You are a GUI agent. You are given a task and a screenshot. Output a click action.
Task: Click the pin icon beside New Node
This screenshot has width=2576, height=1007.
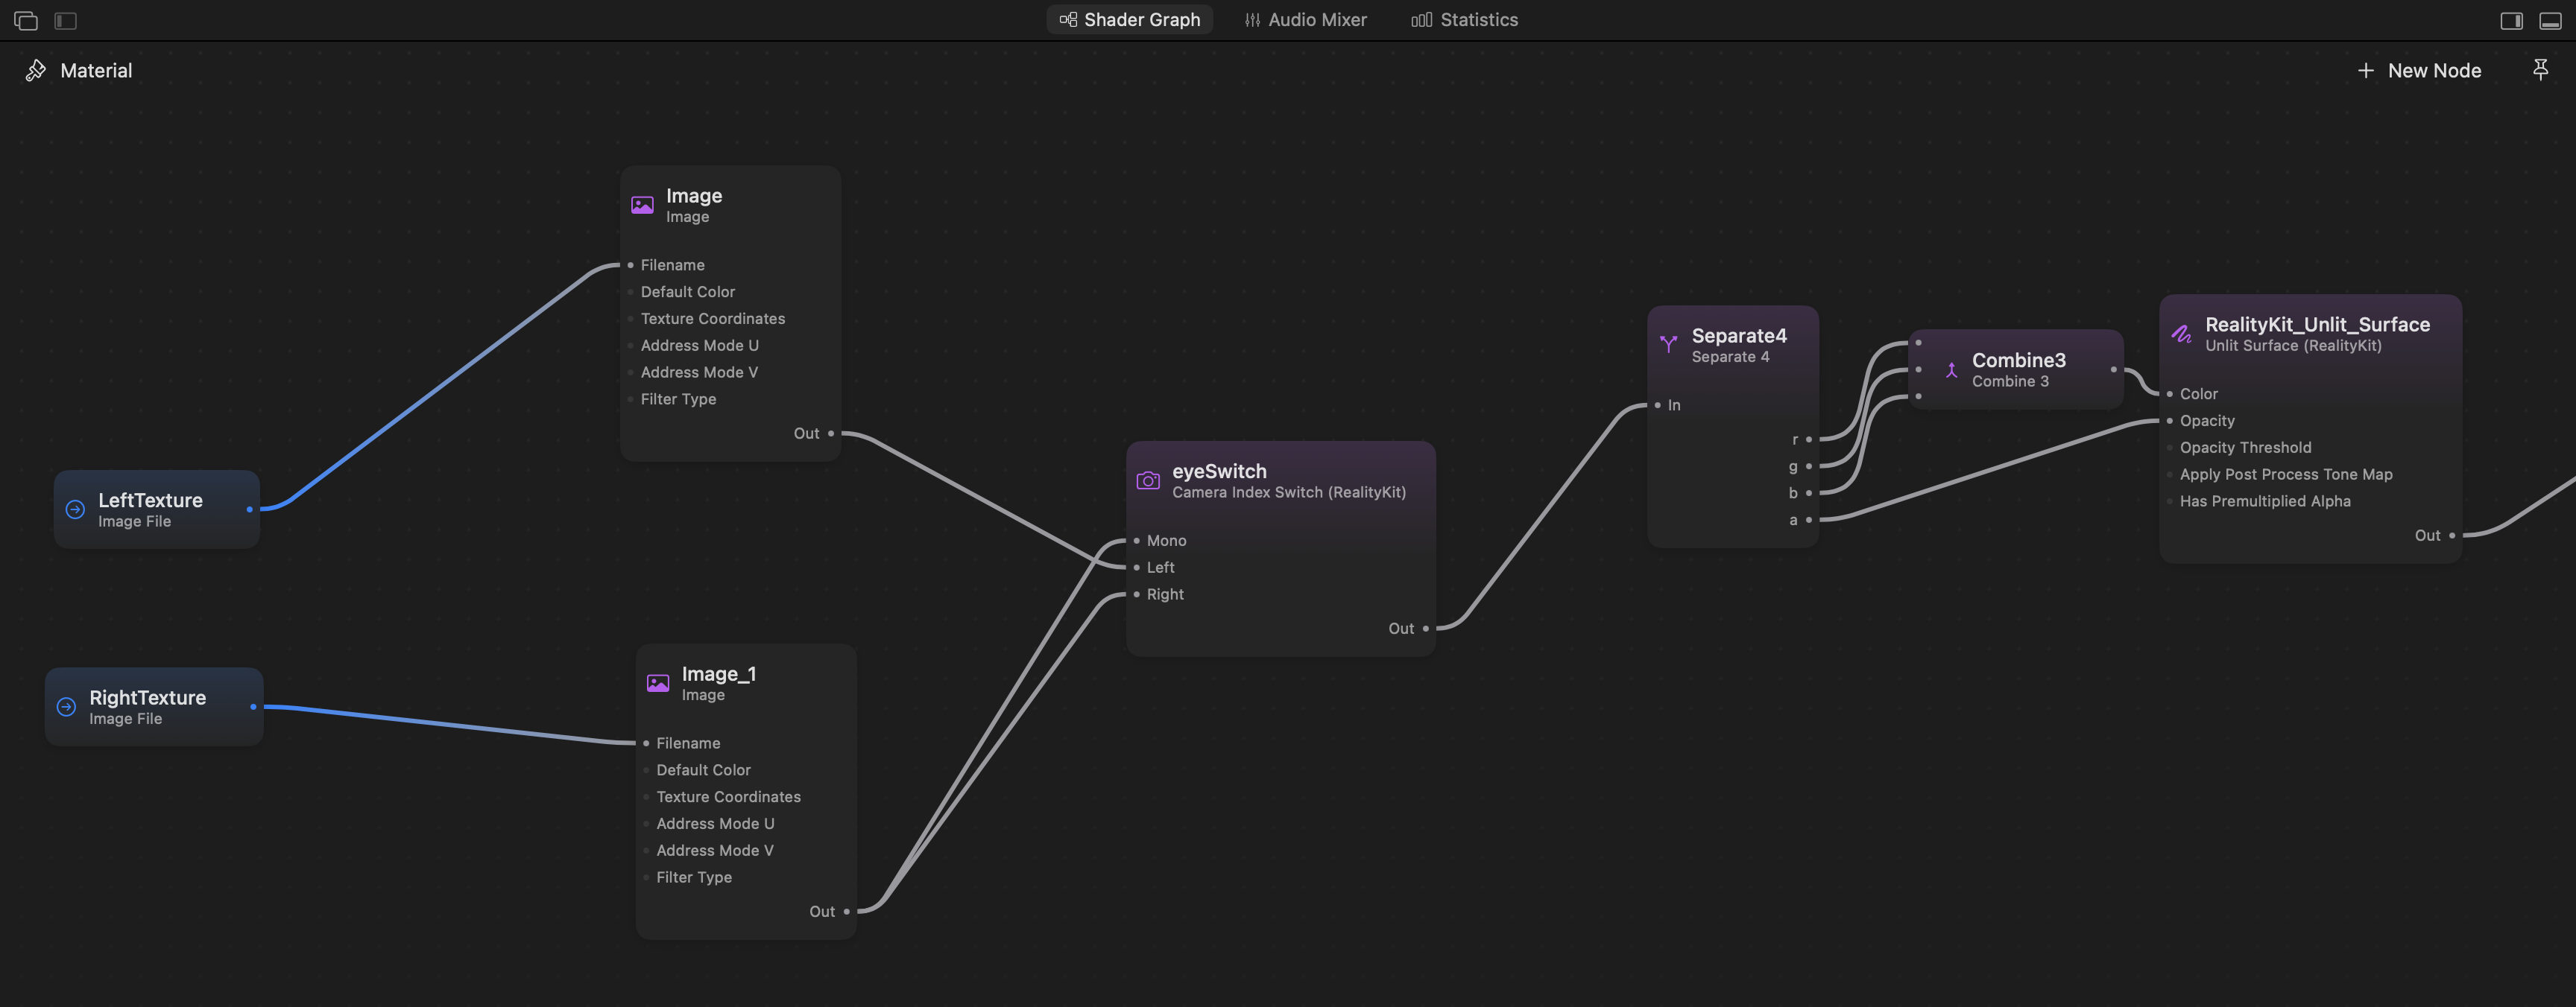pyautogui.click(x=2540, y=69)
